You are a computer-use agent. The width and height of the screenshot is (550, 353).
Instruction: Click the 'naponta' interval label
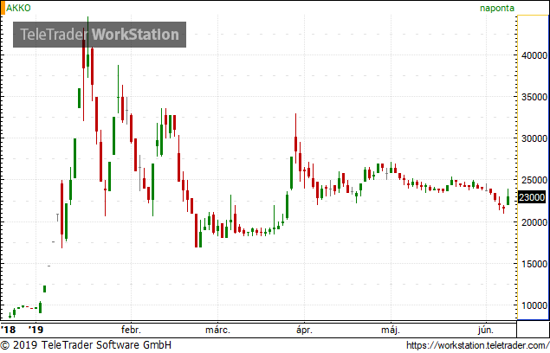[x=496, y=8]
